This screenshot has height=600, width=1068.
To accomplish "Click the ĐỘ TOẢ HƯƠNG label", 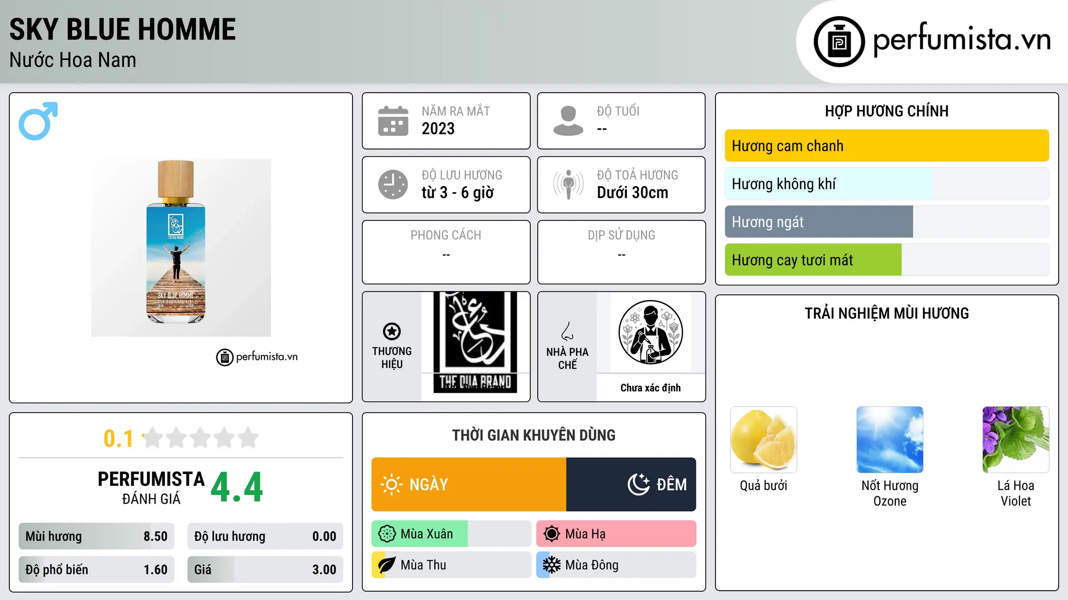I will pos(637,176).
